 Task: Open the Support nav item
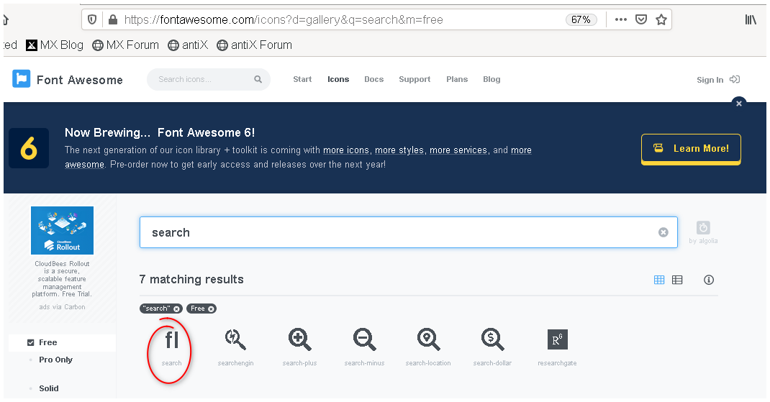[415, 80]
